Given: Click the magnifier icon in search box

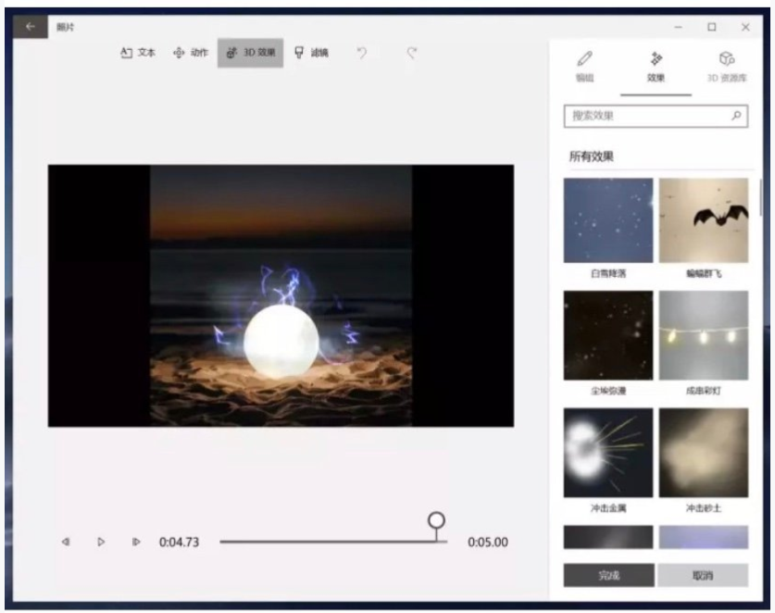Looking at the screenshot, I should [736, 116].
